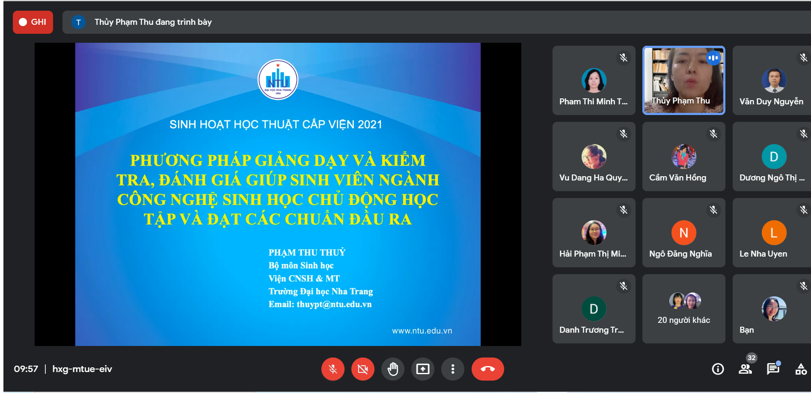The height and width of the screenshot is (393, 811).
Task: Click the shared presentation slide
Action: point(278,194)
